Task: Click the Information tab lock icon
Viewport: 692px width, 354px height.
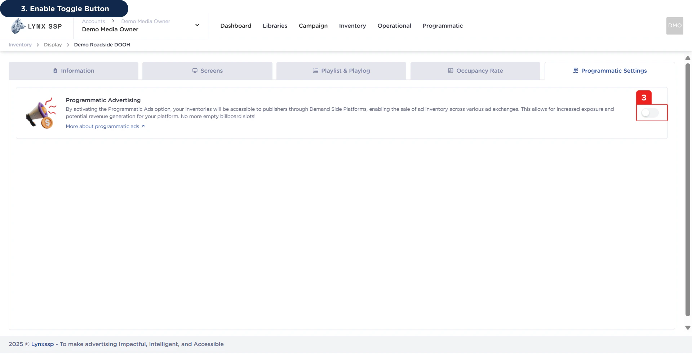Action: (x=55, y=71)
